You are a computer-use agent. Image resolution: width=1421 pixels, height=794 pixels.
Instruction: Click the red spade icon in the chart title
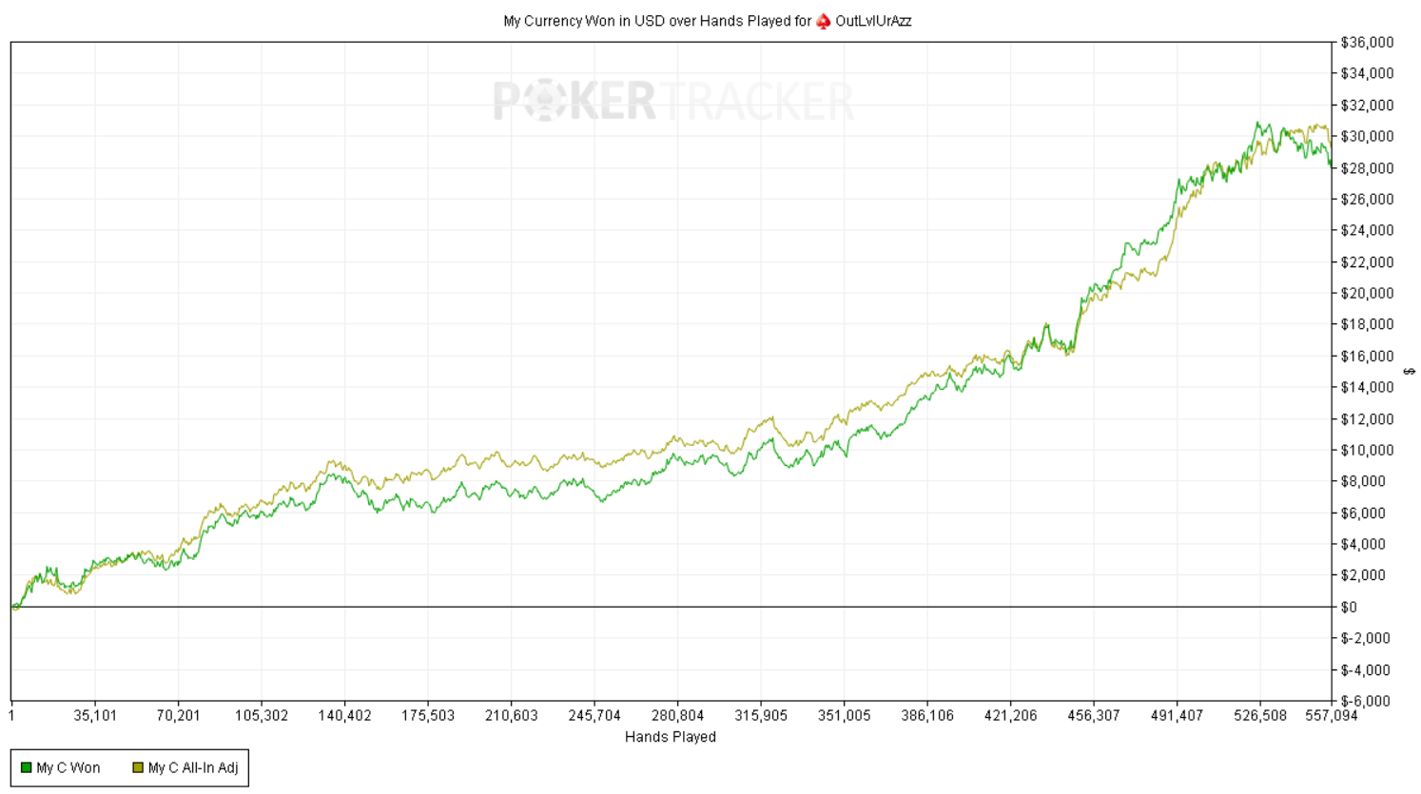click(x=824, y=21)
